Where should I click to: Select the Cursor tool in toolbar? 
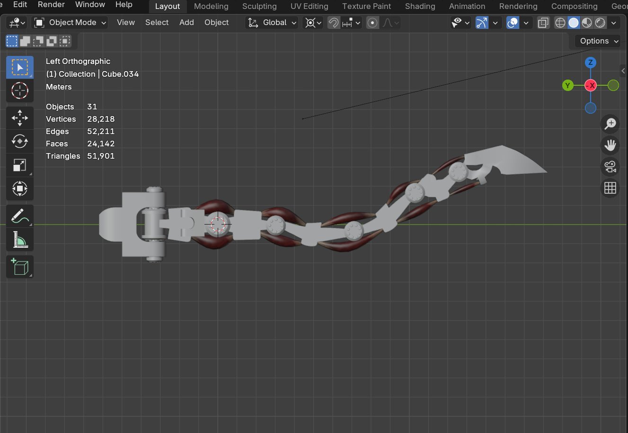coord(19,90)
